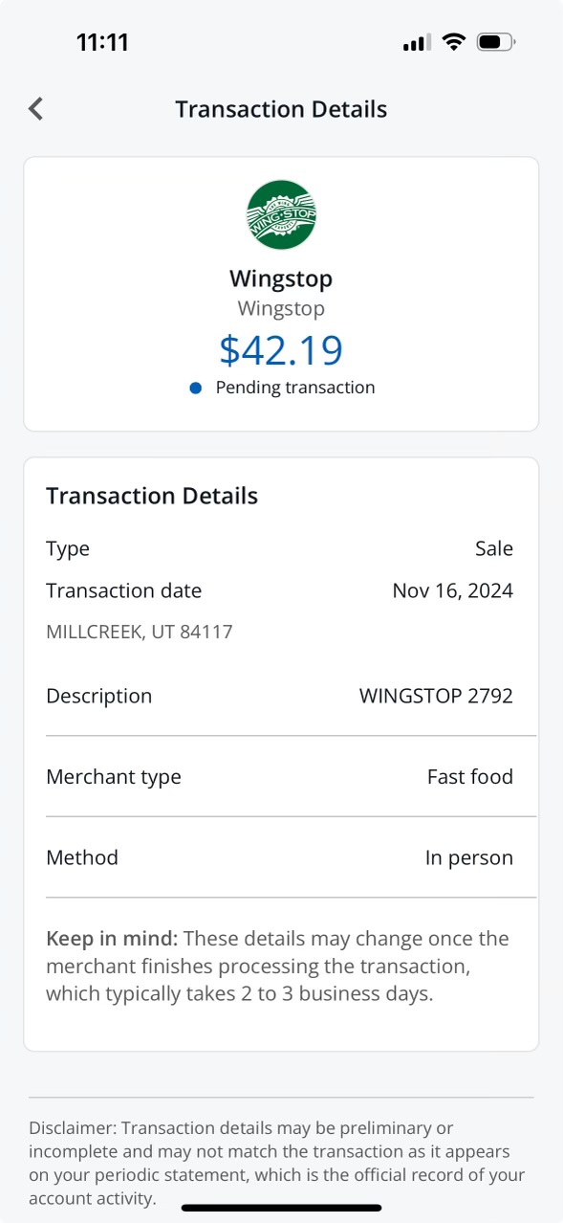Viewport: 563px width, 1223px height.
Task: Select the Merchant type Fast food row
Action: click(x=280, y=776)
